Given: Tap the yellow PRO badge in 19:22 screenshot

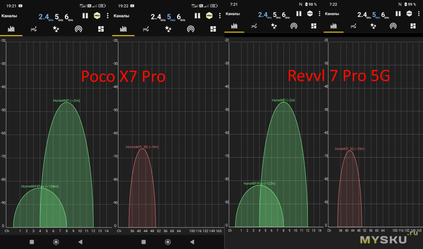Looking at the screenshot, I should tap(209, 16).
